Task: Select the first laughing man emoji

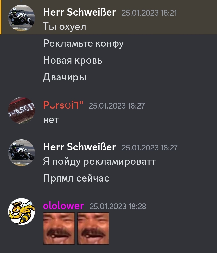Action: 59,228
